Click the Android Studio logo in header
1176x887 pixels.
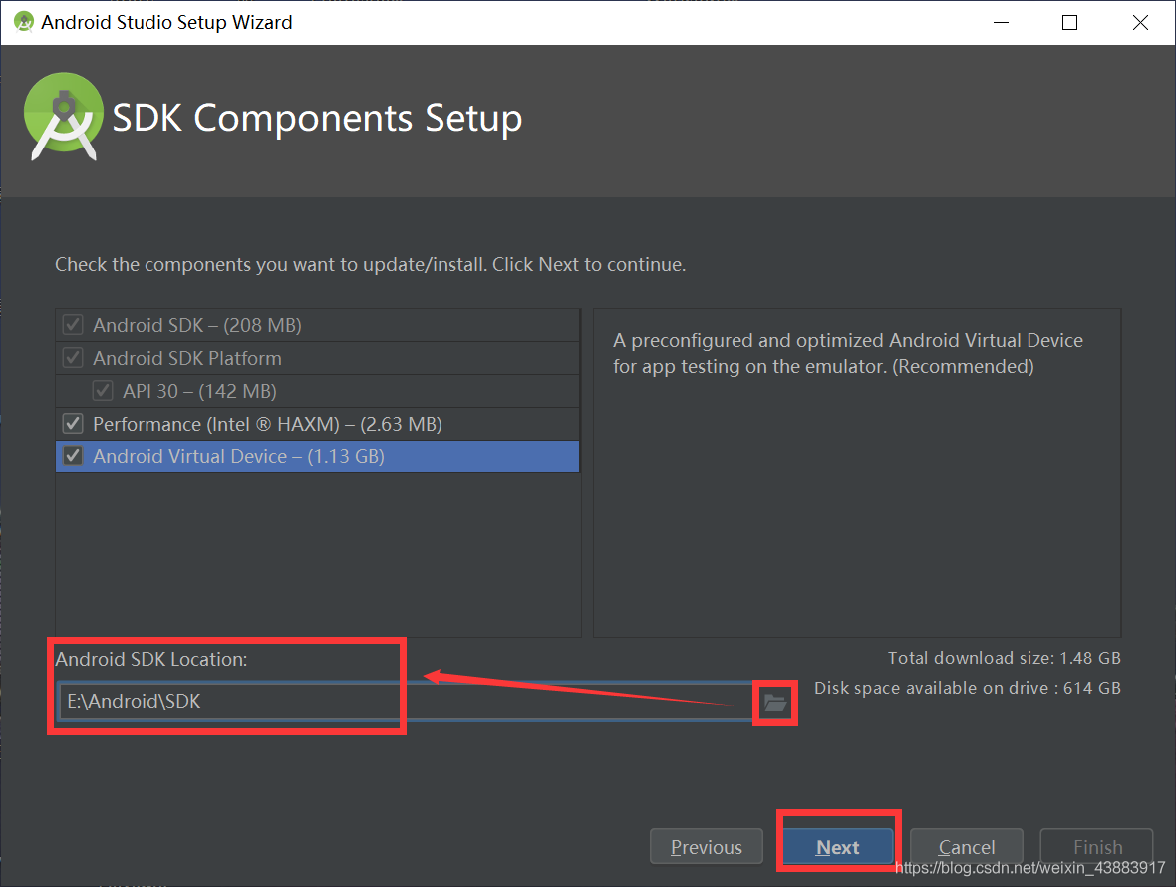[x=64, y=117]
